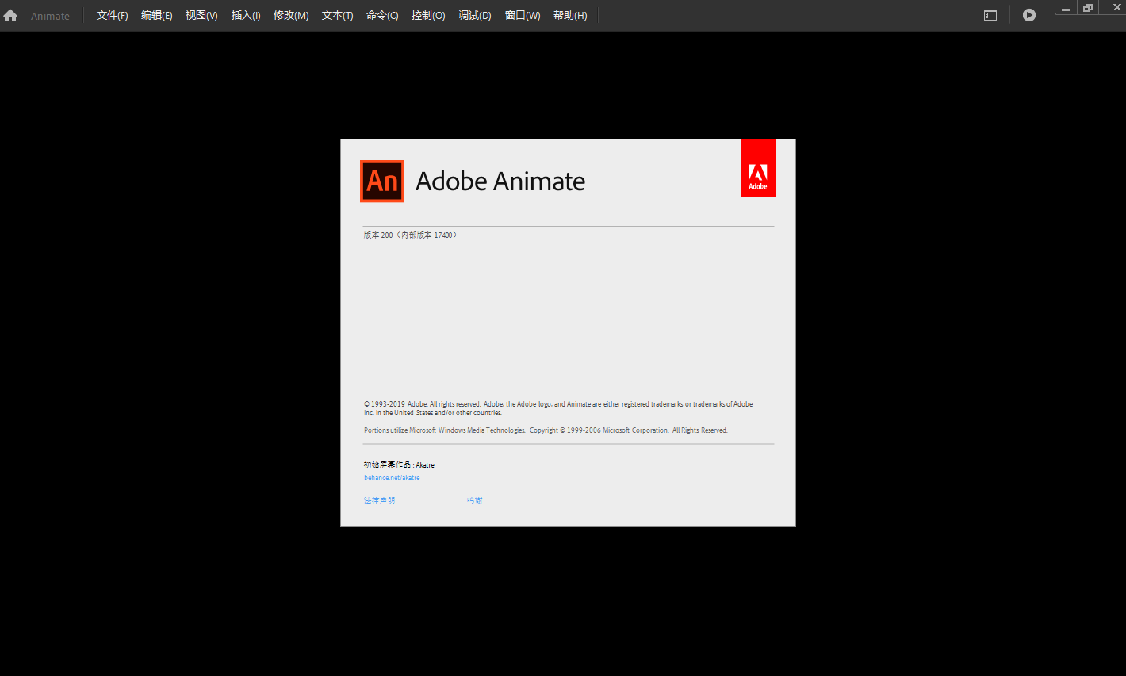Open the 修改(M) menu
Screen dimensions: 1126x676
tap(290, 14)
